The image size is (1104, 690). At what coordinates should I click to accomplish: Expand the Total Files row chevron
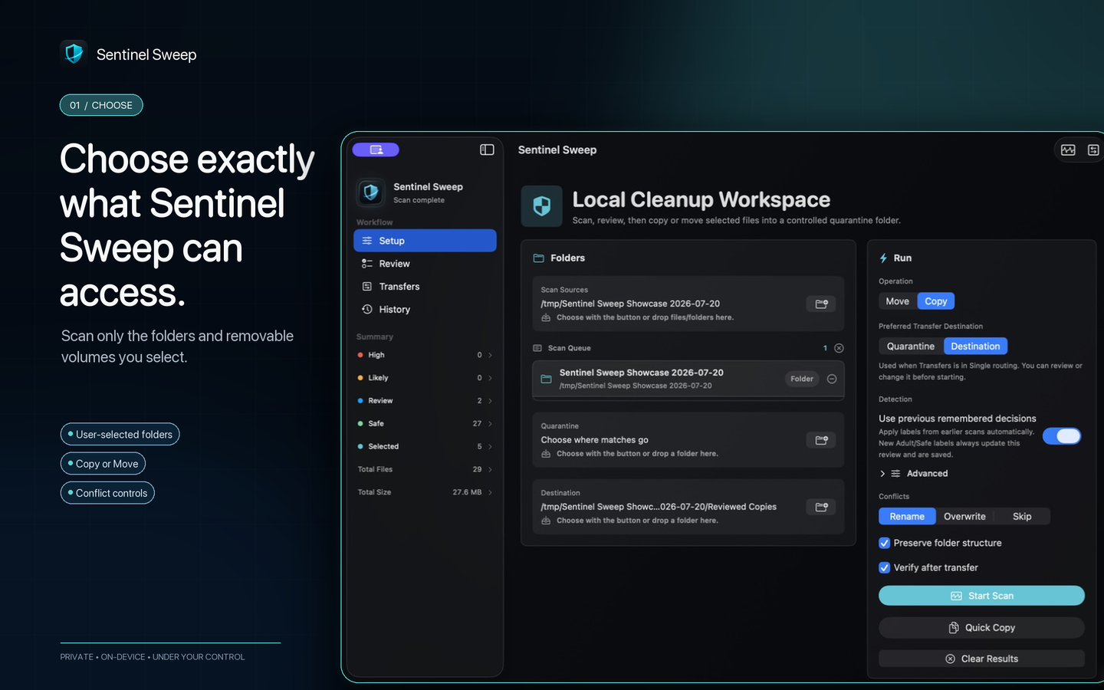pyautogui.click(x=490, y=470)
